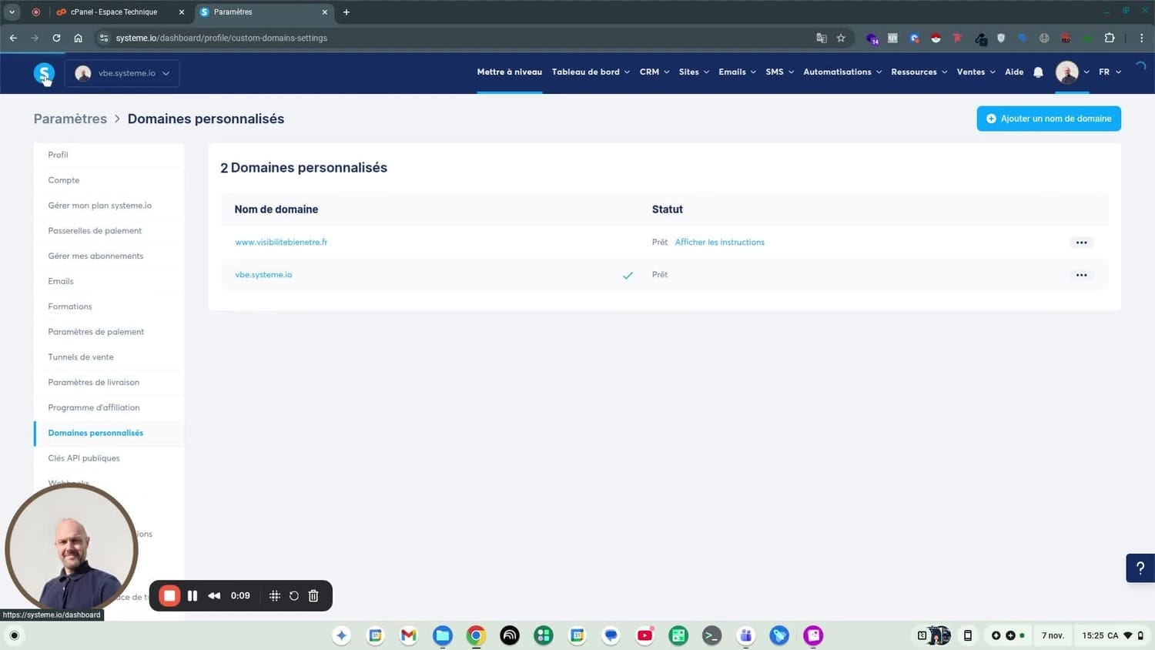Click the browser address bar
Image resolution: width=1155 pixels, height=650 pixels.
pos(462,38)
